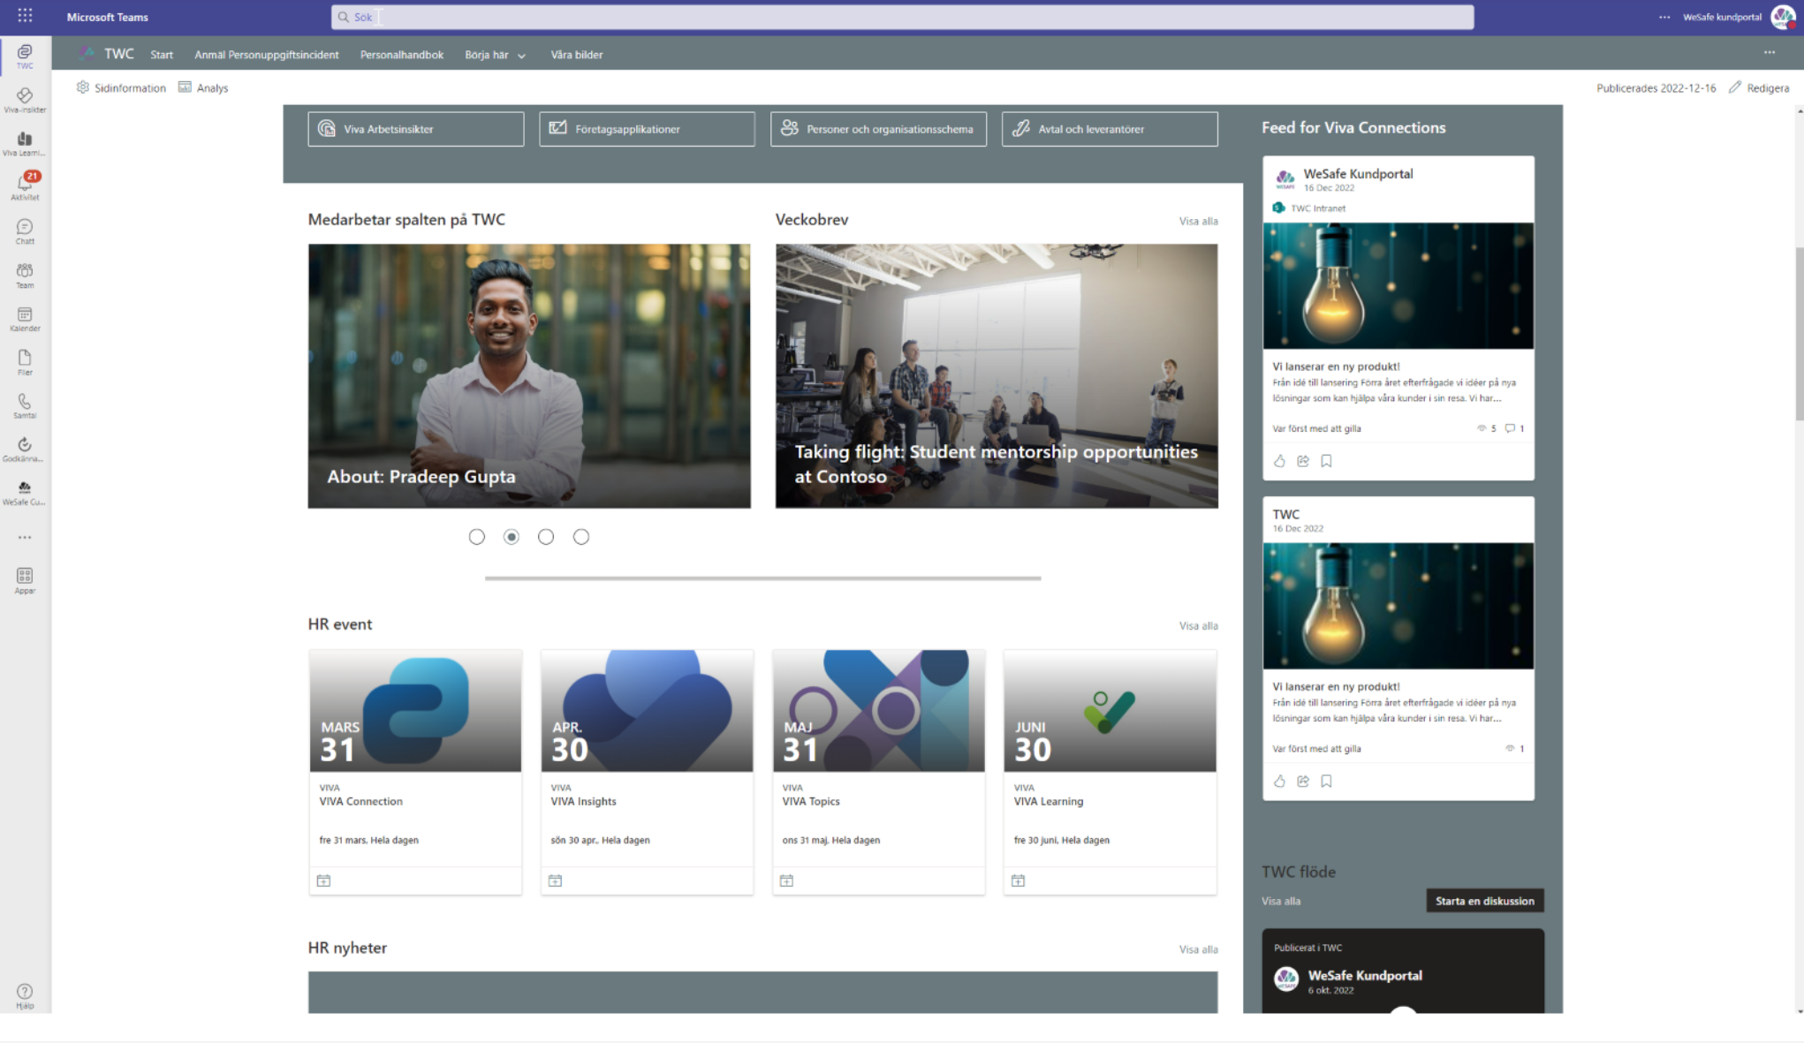Open the ellipsis menu beside WeSafe kundportal
Screen dimensions: 1804x1043
tap(1664, 17)
